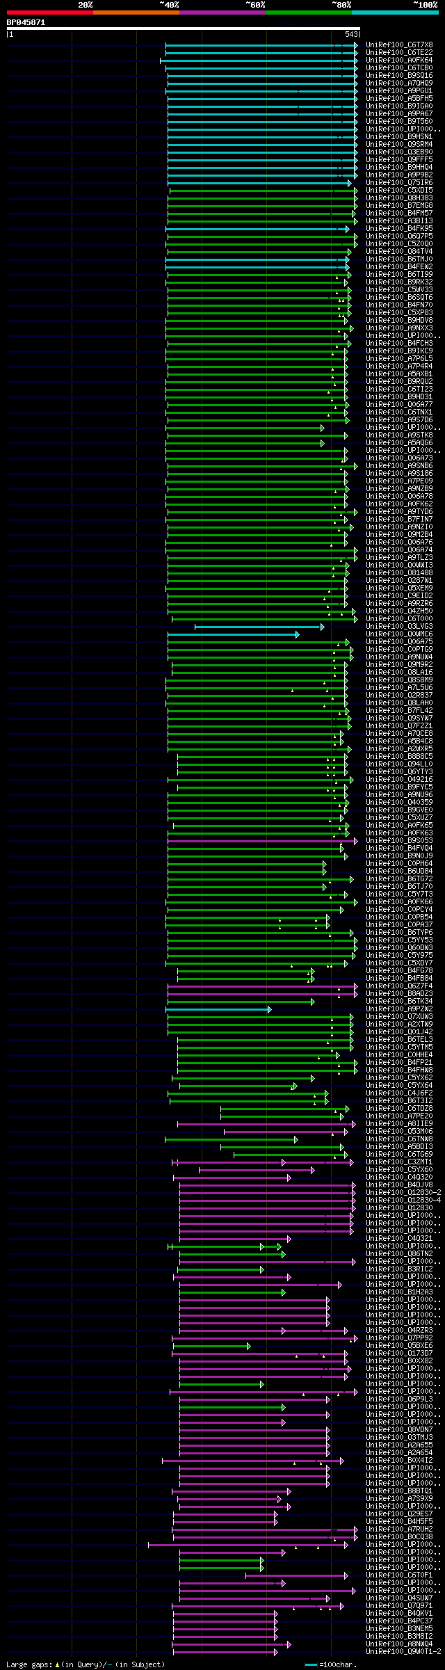The width and height of the screenshot is (445, 1670).
Task: Select hit UniRef100_Q9FFF5
Action: pyautogui.click(x=399, y=159)
